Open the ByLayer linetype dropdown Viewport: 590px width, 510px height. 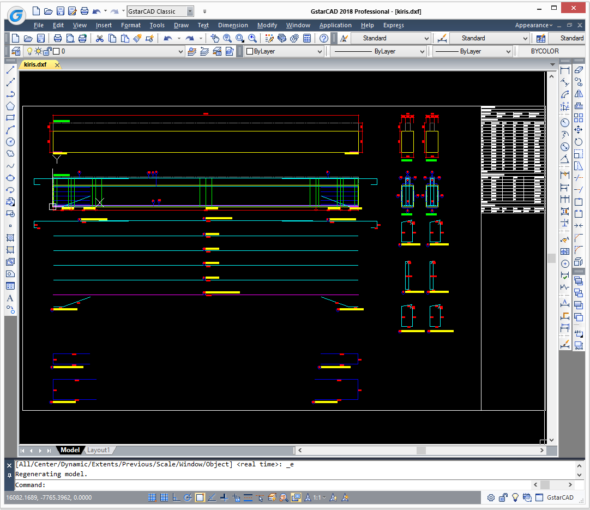(x=422, y=52)
